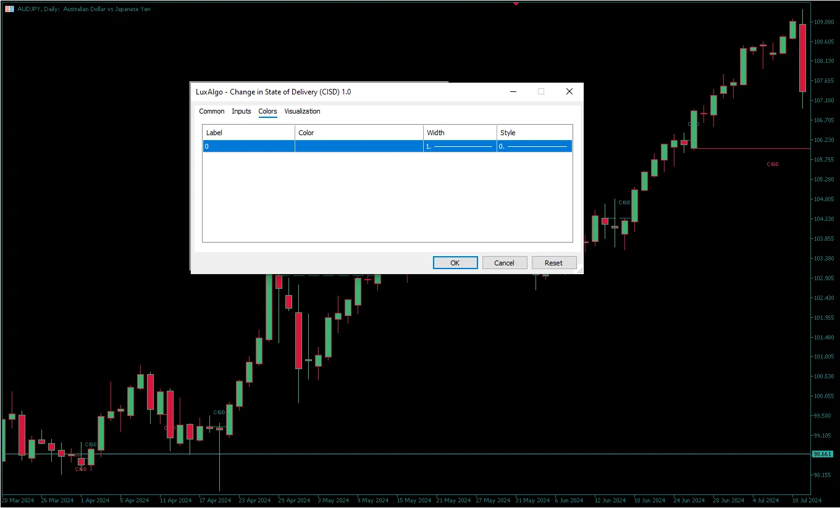Click the 103.380 price axis label
The height and width of the screenshot is (508, 840).
point(825,258)
